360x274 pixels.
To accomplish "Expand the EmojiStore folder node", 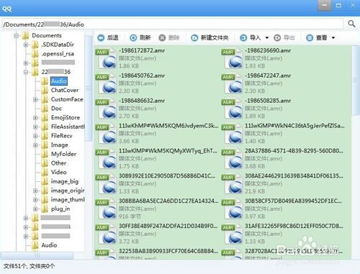I will [x=35, y=118].
